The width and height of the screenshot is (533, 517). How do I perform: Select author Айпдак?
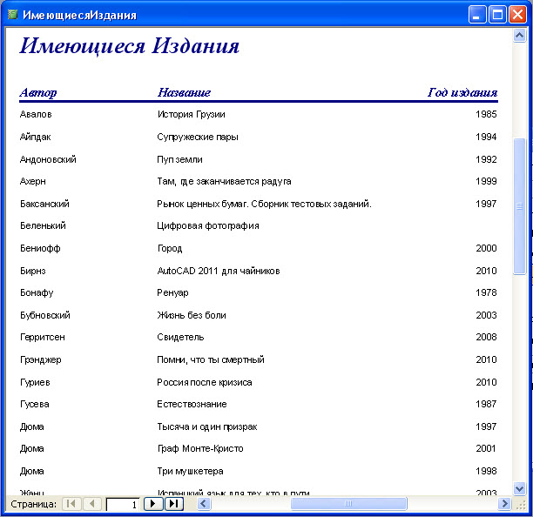(35, 137)
